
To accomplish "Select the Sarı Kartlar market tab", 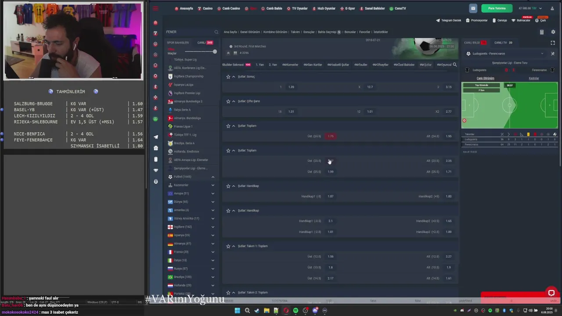I will pos(313,65).
